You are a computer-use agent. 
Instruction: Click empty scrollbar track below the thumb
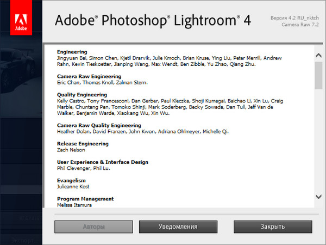coord(318,142)
